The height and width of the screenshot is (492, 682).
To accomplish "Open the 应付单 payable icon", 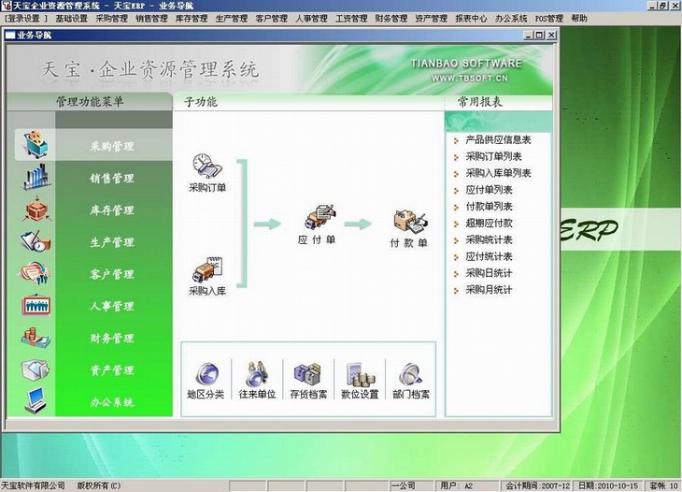I will (x=316, y=221).
